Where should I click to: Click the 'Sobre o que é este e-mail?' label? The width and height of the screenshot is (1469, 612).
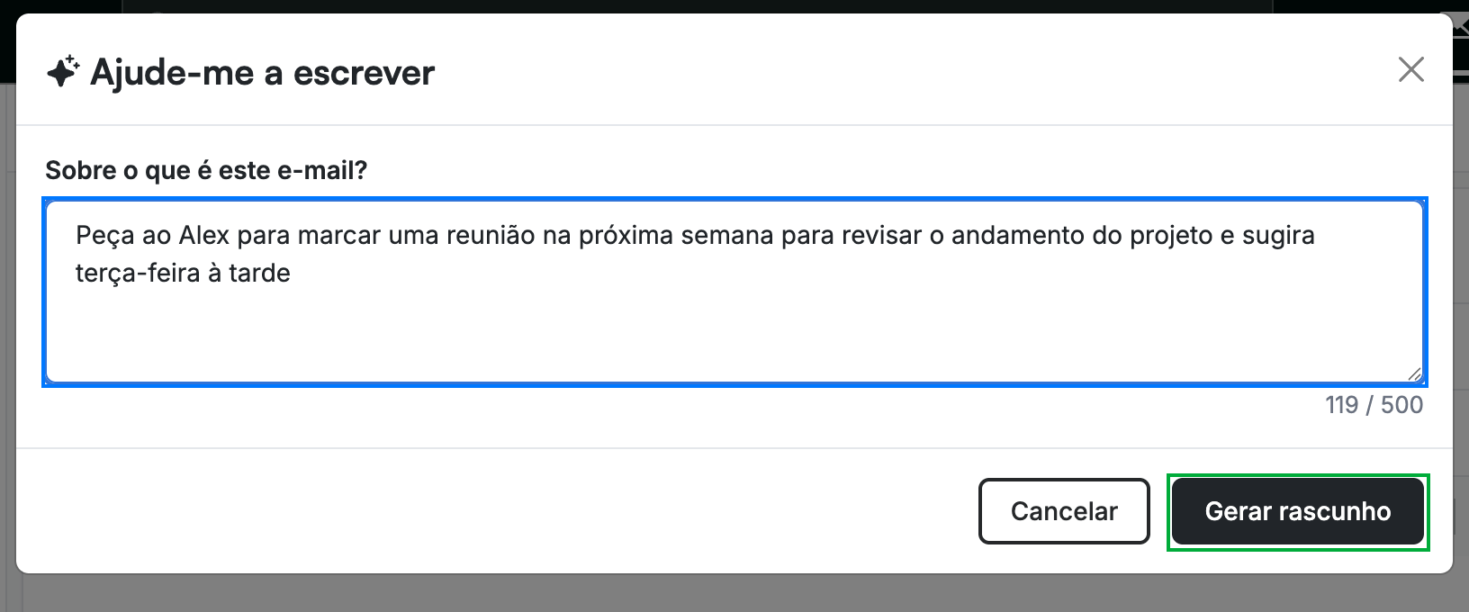(x=206, y=170)
